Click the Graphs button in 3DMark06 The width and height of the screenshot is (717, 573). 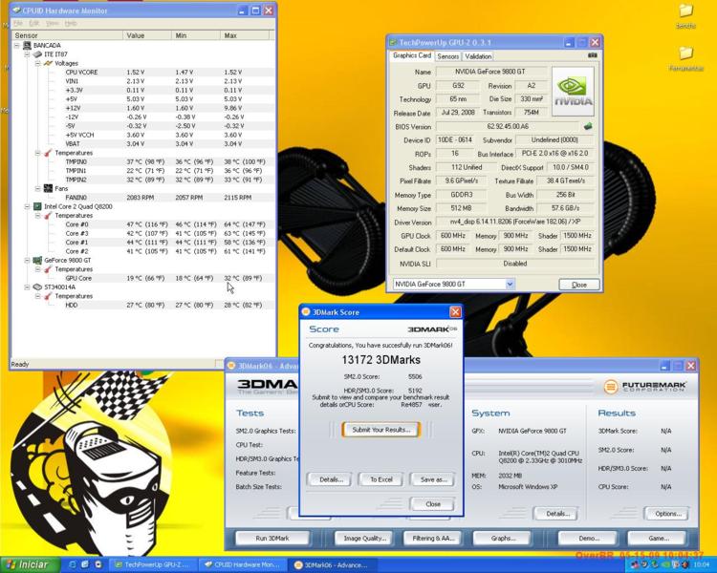(x=503, y=539)
